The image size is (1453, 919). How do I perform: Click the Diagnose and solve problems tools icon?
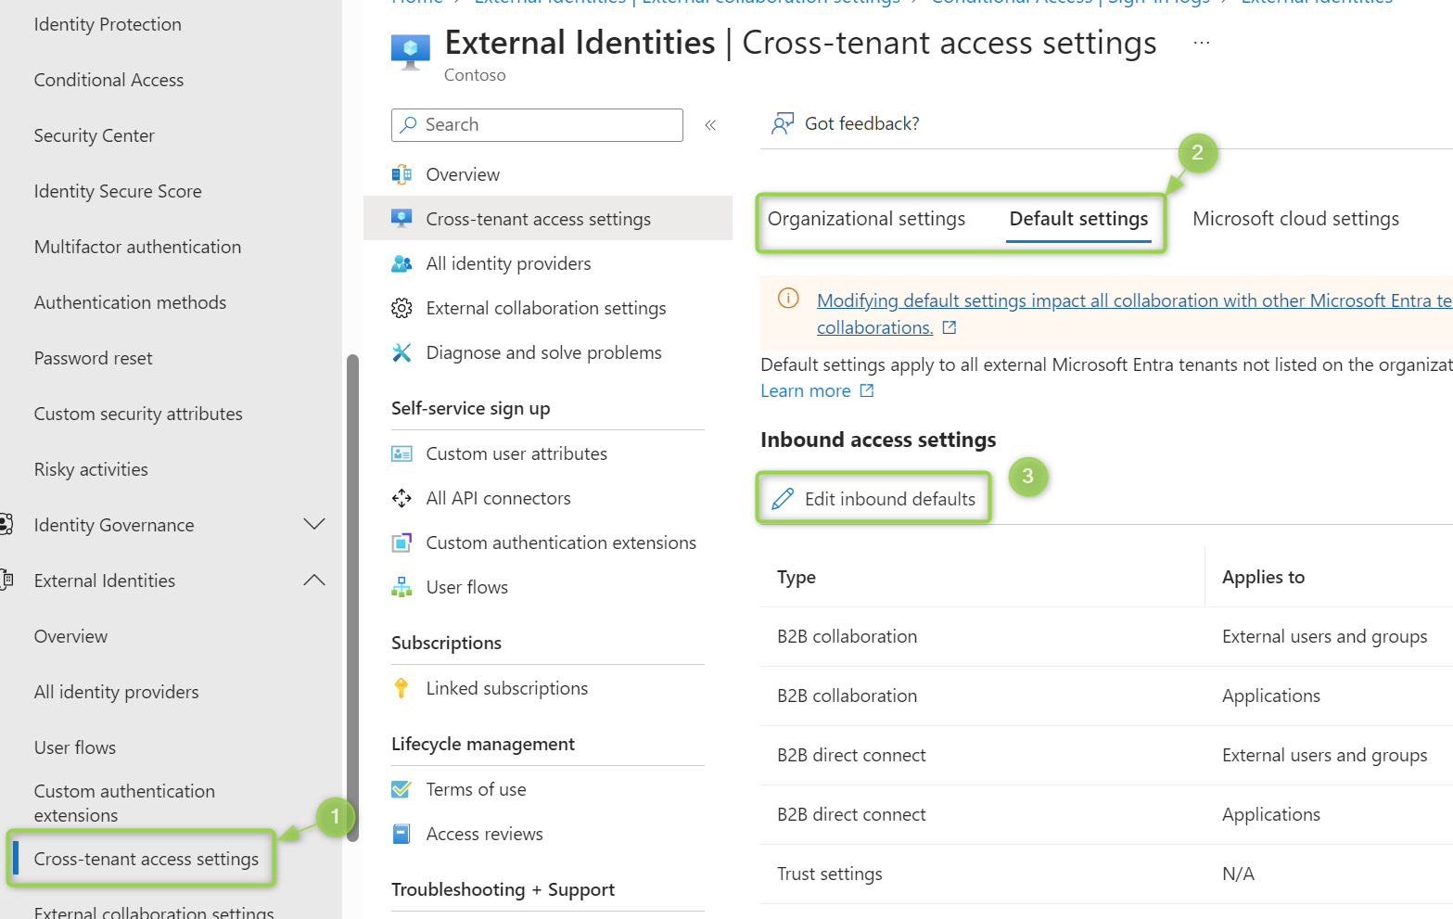[401, 352]
